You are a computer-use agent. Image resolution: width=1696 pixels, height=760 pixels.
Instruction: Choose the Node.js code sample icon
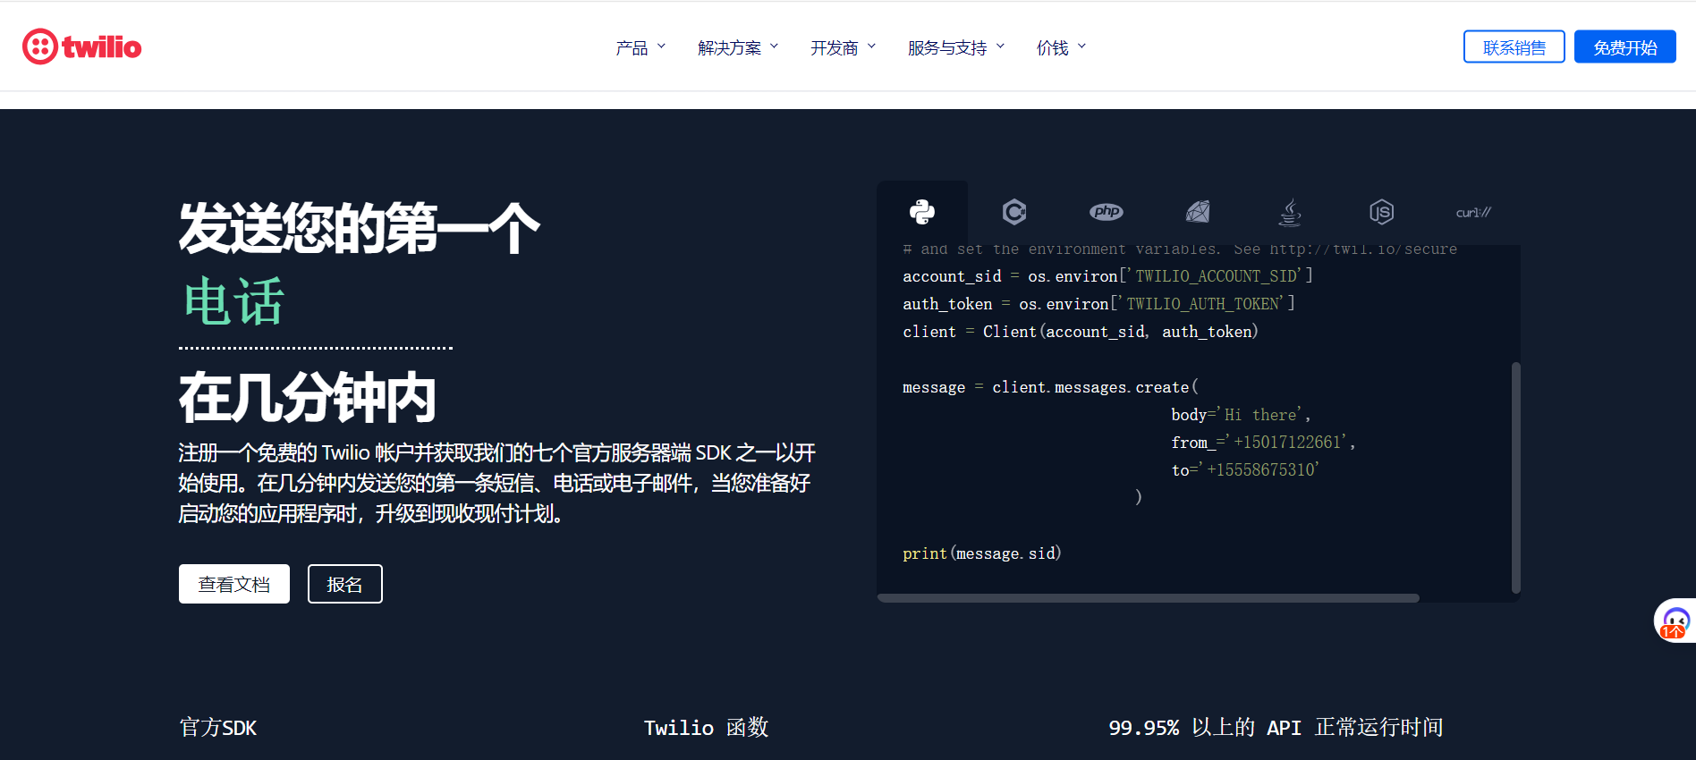[x=1382, y=212]
